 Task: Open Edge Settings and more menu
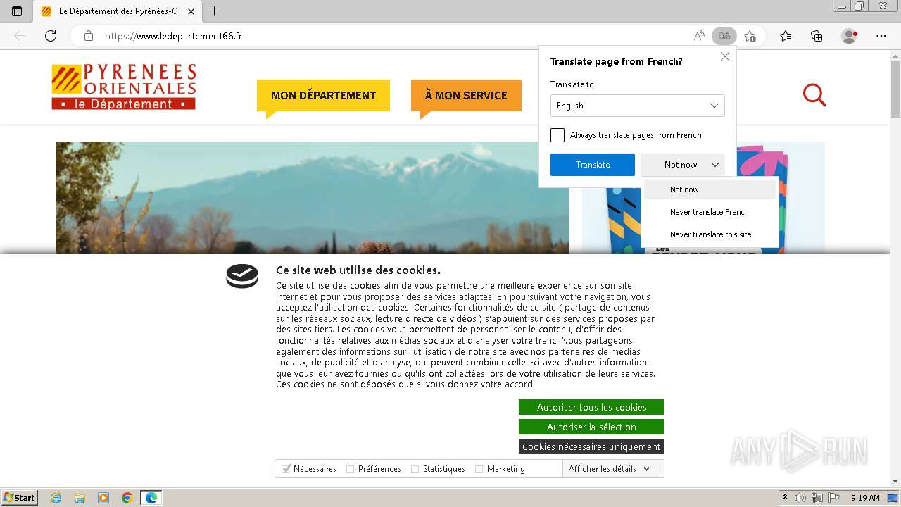click(881, 36)
